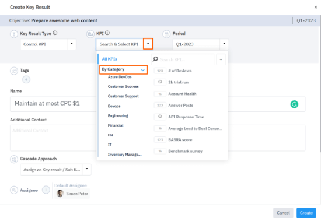Click the Assignee person icon
The image size is (321, 221).
pos(14,190)
